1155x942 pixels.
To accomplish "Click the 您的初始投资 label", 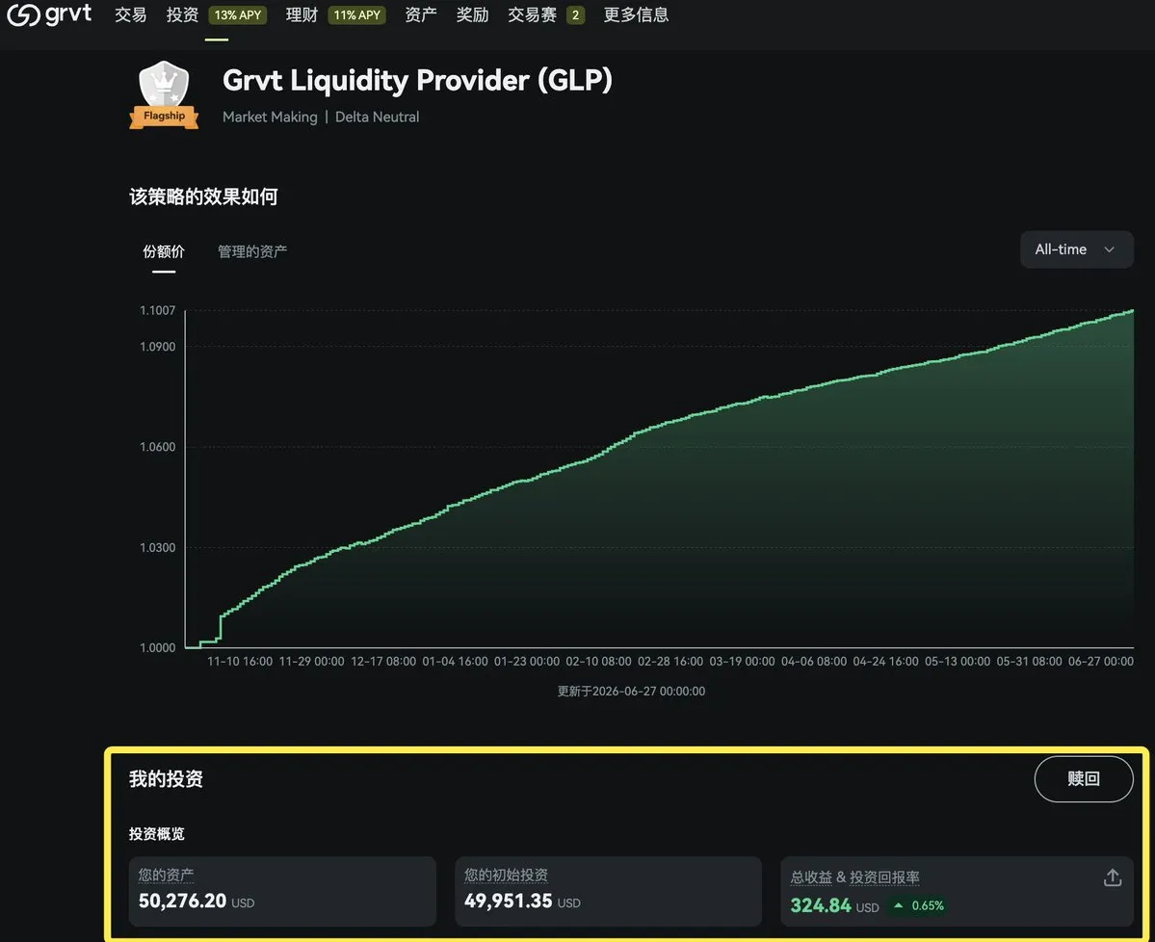I will [506, 875].
